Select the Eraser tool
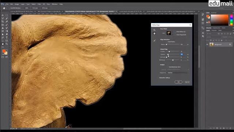 [x=3, y=31]
